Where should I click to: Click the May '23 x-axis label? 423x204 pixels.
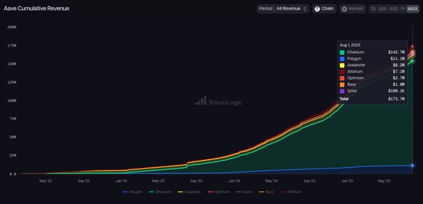(158, 181)
